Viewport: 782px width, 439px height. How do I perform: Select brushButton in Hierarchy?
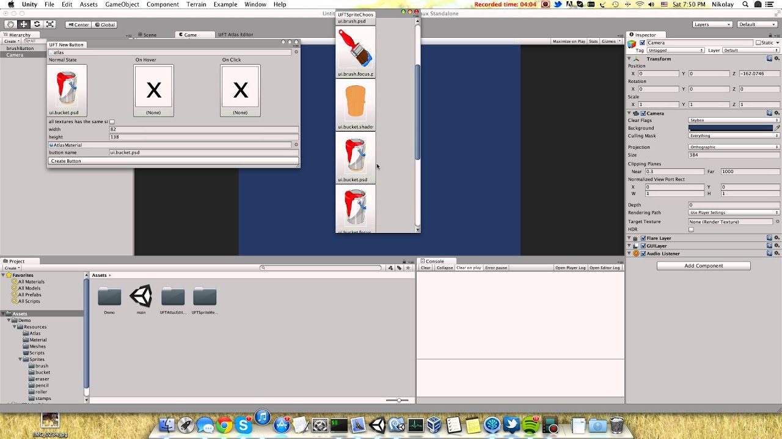click(20, 48)
